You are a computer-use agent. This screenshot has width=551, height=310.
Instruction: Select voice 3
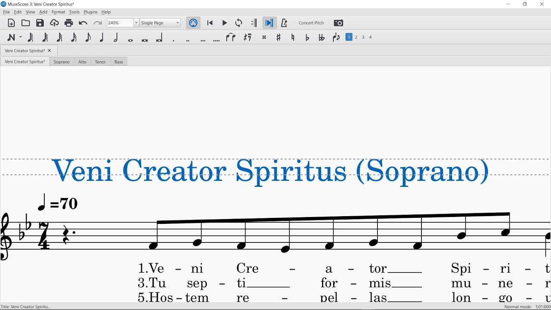pyautogui.click(x=363, y=37)
